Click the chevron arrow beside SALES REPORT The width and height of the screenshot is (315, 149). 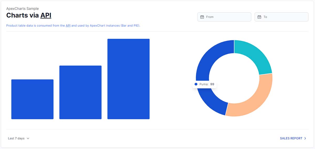(305, 138)
